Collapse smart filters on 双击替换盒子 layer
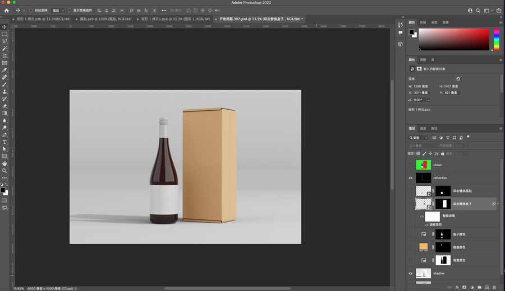This screenshot has height=291, width=505. (x=498, y=204)
